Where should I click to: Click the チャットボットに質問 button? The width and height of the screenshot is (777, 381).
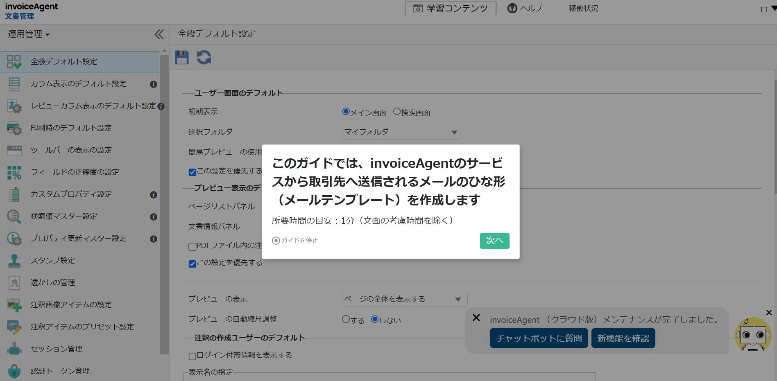pos(539,338)
